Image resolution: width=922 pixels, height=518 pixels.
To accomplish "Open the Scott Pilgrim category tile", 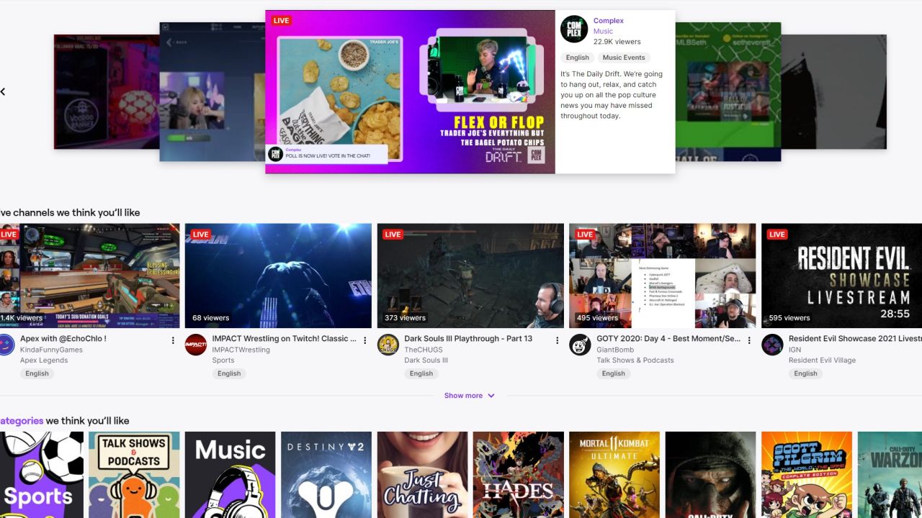I will [807, 475].
